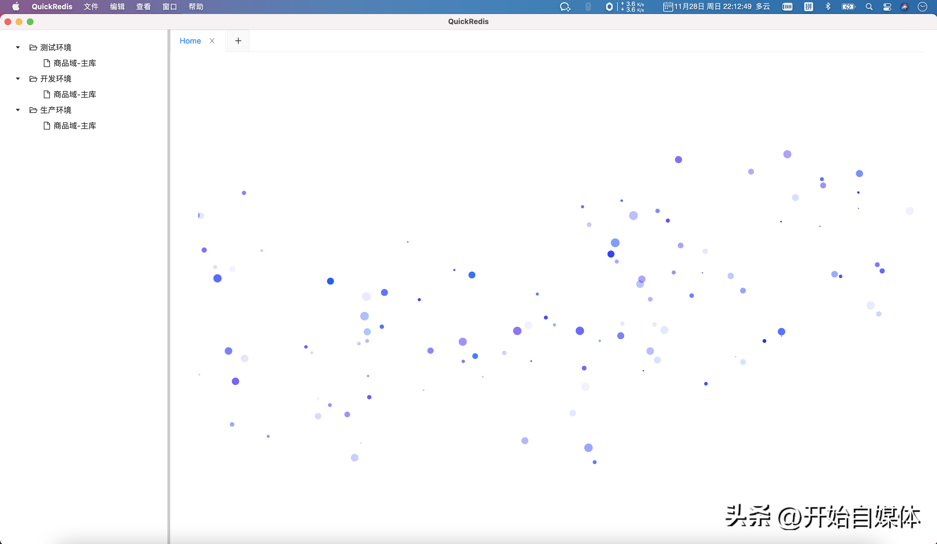Click the memory bars icon in menu bar

coord(787,7)
